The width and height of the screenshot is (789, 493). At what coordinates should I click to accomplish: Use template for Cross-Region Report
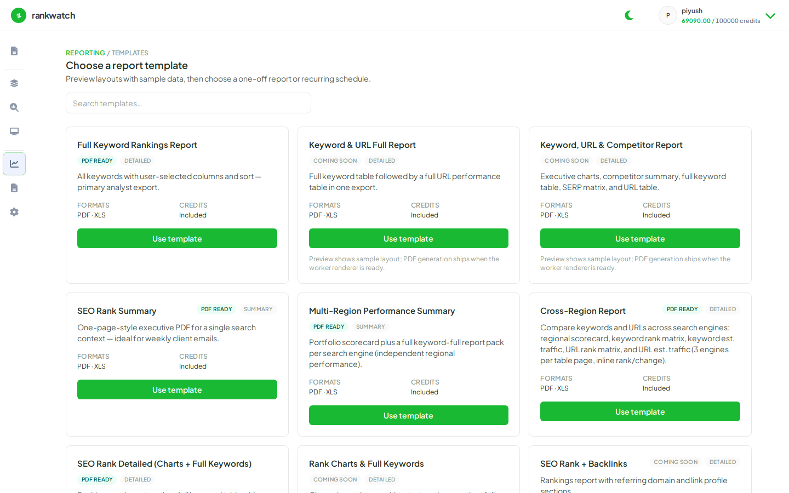pos(640,411)
